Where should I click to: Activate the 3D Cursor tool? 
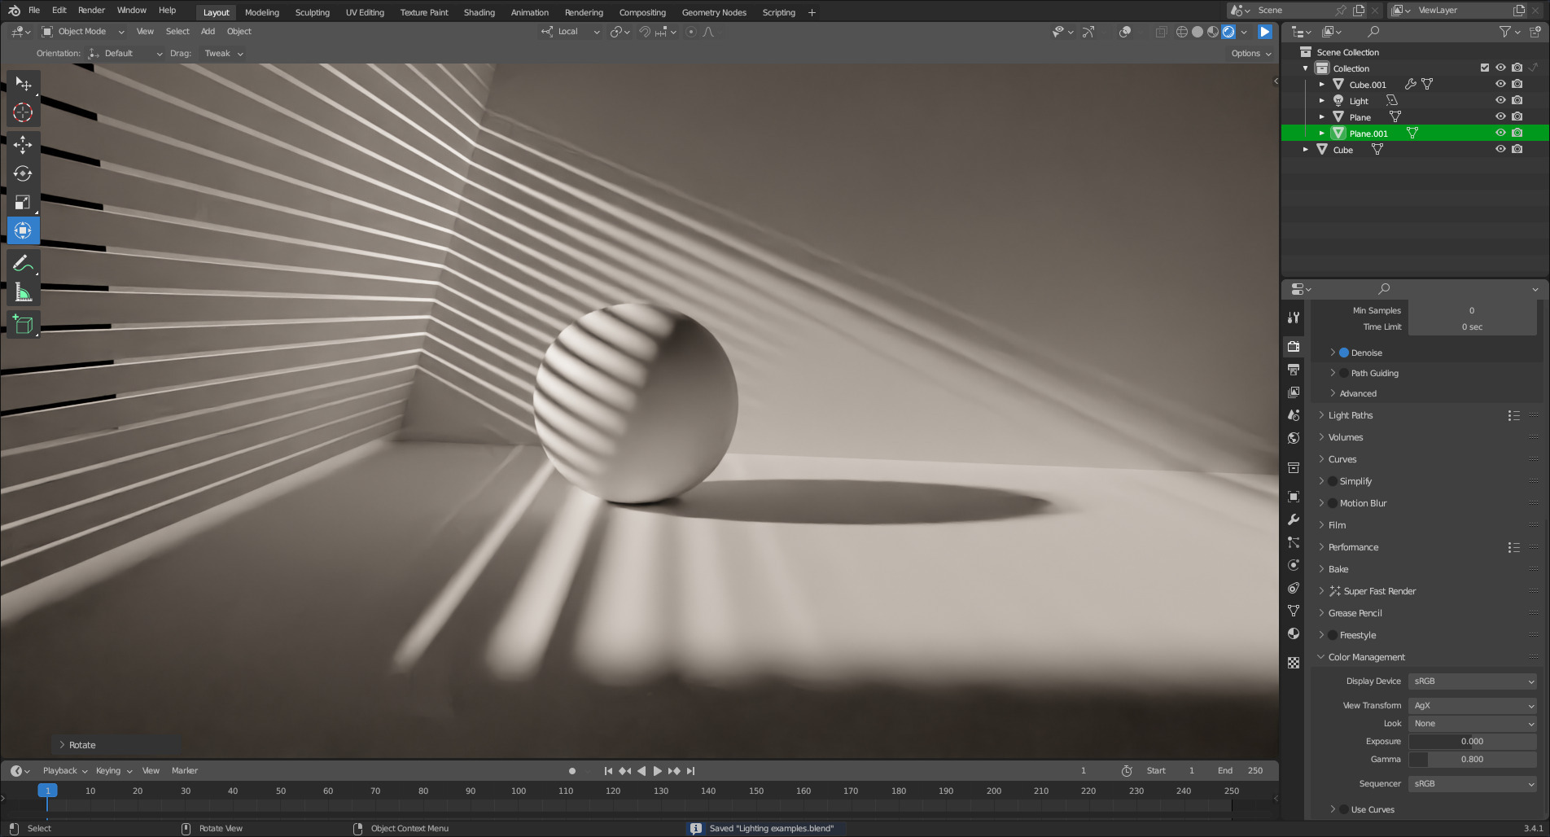[x=23, y=112]
